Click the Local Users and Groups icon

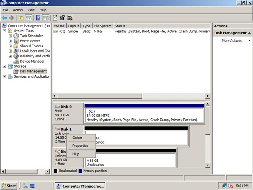pos(16,51)
